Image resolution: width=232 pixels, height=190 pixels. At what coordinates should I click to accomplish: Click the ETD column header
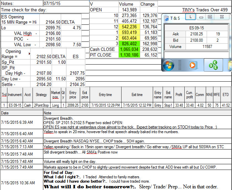[x=226, y=95]
